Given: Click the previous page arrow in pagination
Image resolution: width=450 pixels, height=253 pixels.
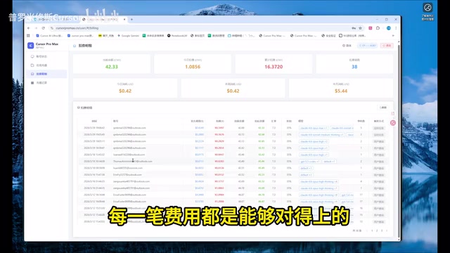Looking at the screenshot, I should point(367,231).
